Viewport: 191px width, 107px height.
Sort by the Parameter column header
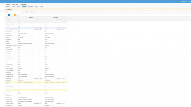(7, 20)
